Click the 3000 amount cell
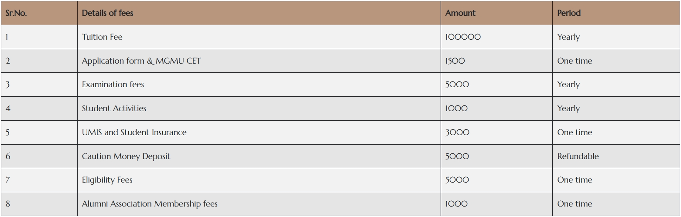 496,132
